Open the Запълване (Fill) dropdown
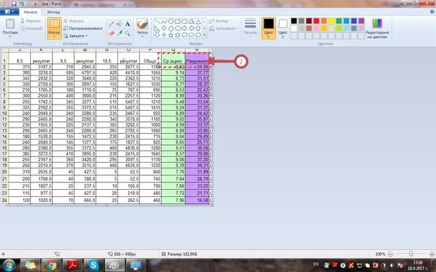Screen dimensions: 436x272 (x=224, y=28)
